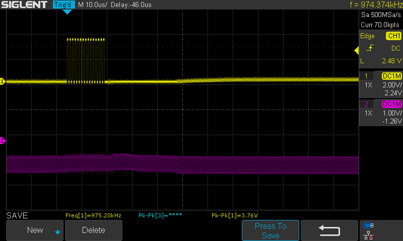The height and width of the screenshot is (241, 403).
Task: Click the trigger level 2.48 V value
Action: click(391, 61)
